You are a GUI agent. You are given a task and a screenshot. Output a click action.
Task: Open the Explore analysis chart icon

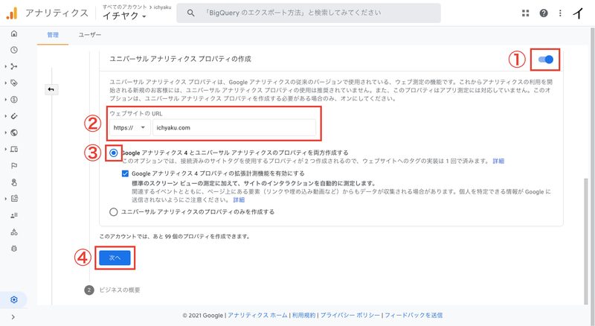(x=14, y=198)
